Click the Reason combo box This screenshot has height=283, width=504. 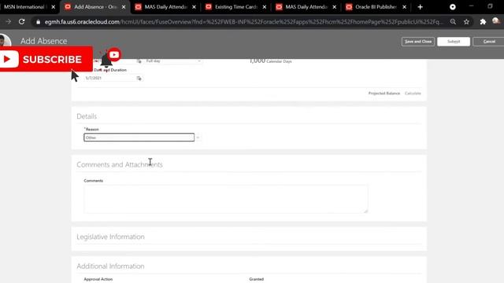point(139,138)
